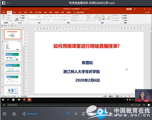Screen dimensions: 152x120
Task: Open the font size combo box
Action: click(x=41, y=16)
